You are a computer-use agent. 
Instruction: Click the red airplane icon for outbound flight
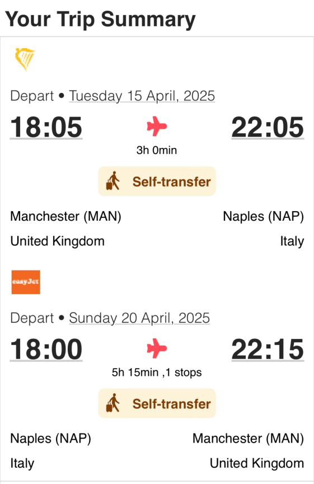pos(157,126)
